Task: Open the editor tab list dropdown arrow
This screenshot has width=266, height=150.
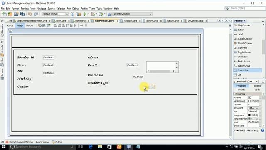Action: [227, 20]
